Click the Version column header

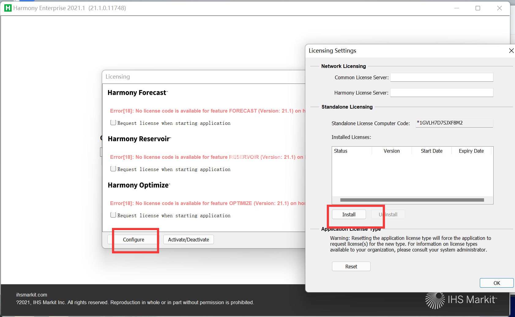pos(392,151)
